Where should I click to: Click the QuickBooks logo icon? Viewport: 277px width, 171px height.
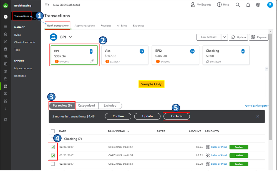[6, 6]
